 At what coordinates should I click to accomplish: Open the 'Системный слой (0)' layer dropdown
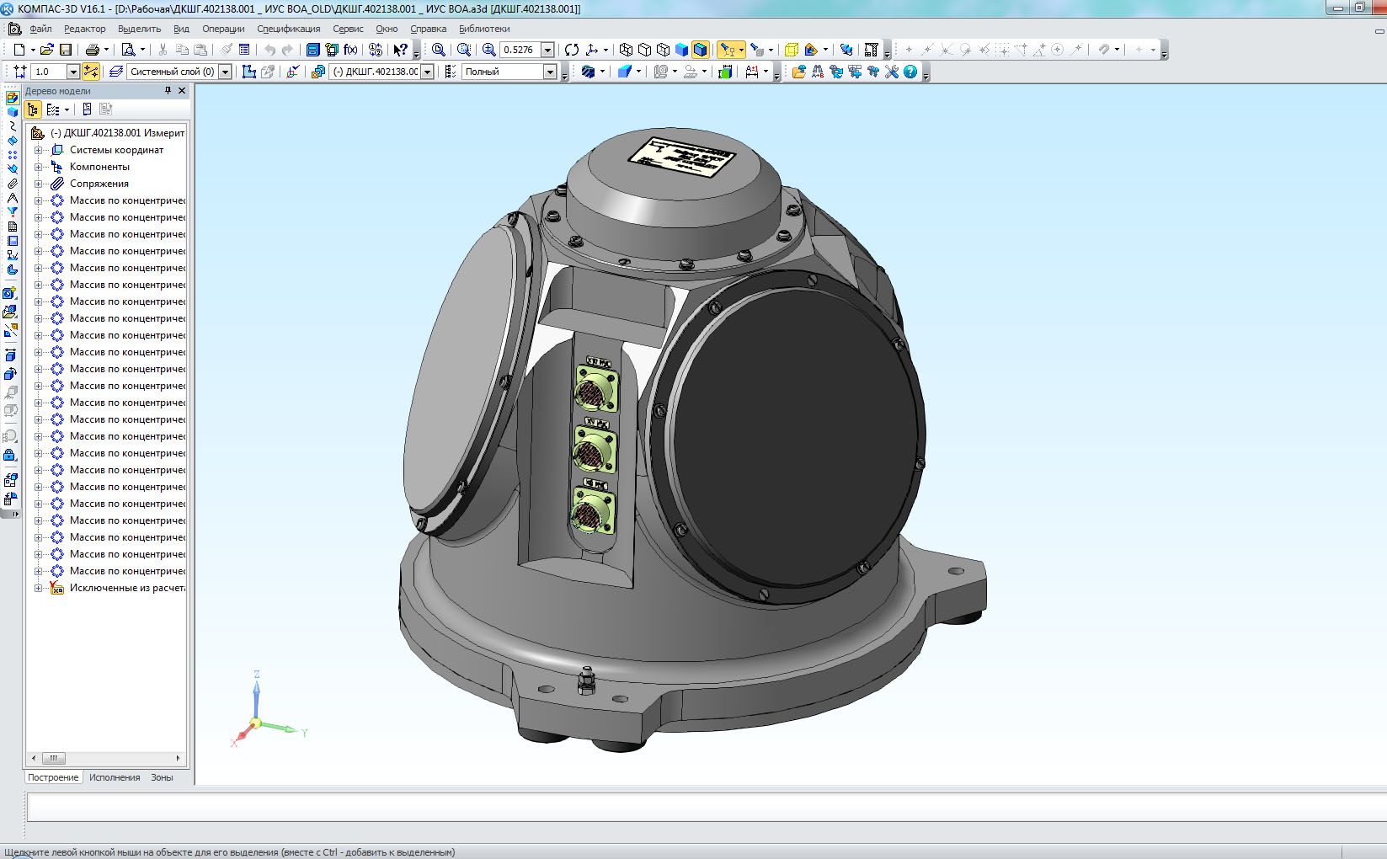coord(225,72)
